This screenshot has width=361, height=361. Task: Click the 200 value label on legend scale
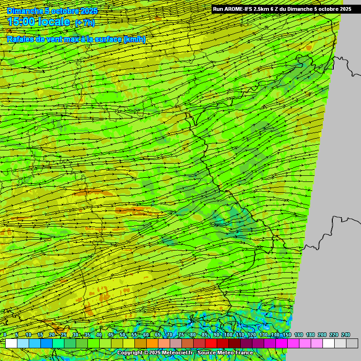(322, 335)
